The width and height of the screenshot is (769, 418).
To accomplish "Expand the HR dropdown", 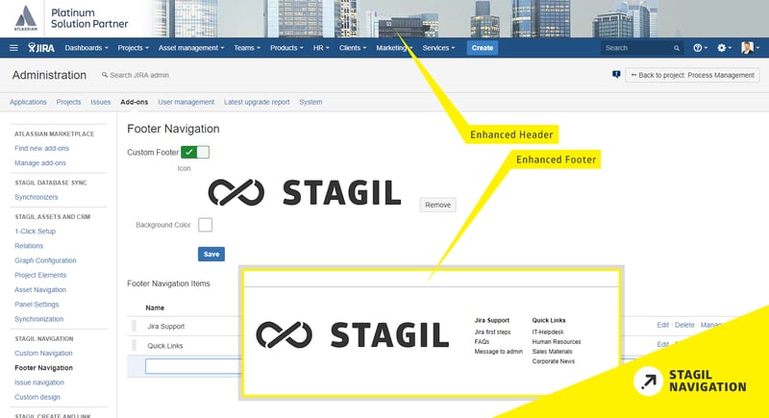I will pos(321,48).
